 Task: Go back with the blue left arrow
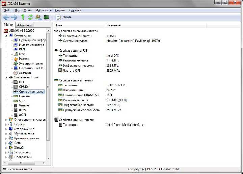[6, 17]
